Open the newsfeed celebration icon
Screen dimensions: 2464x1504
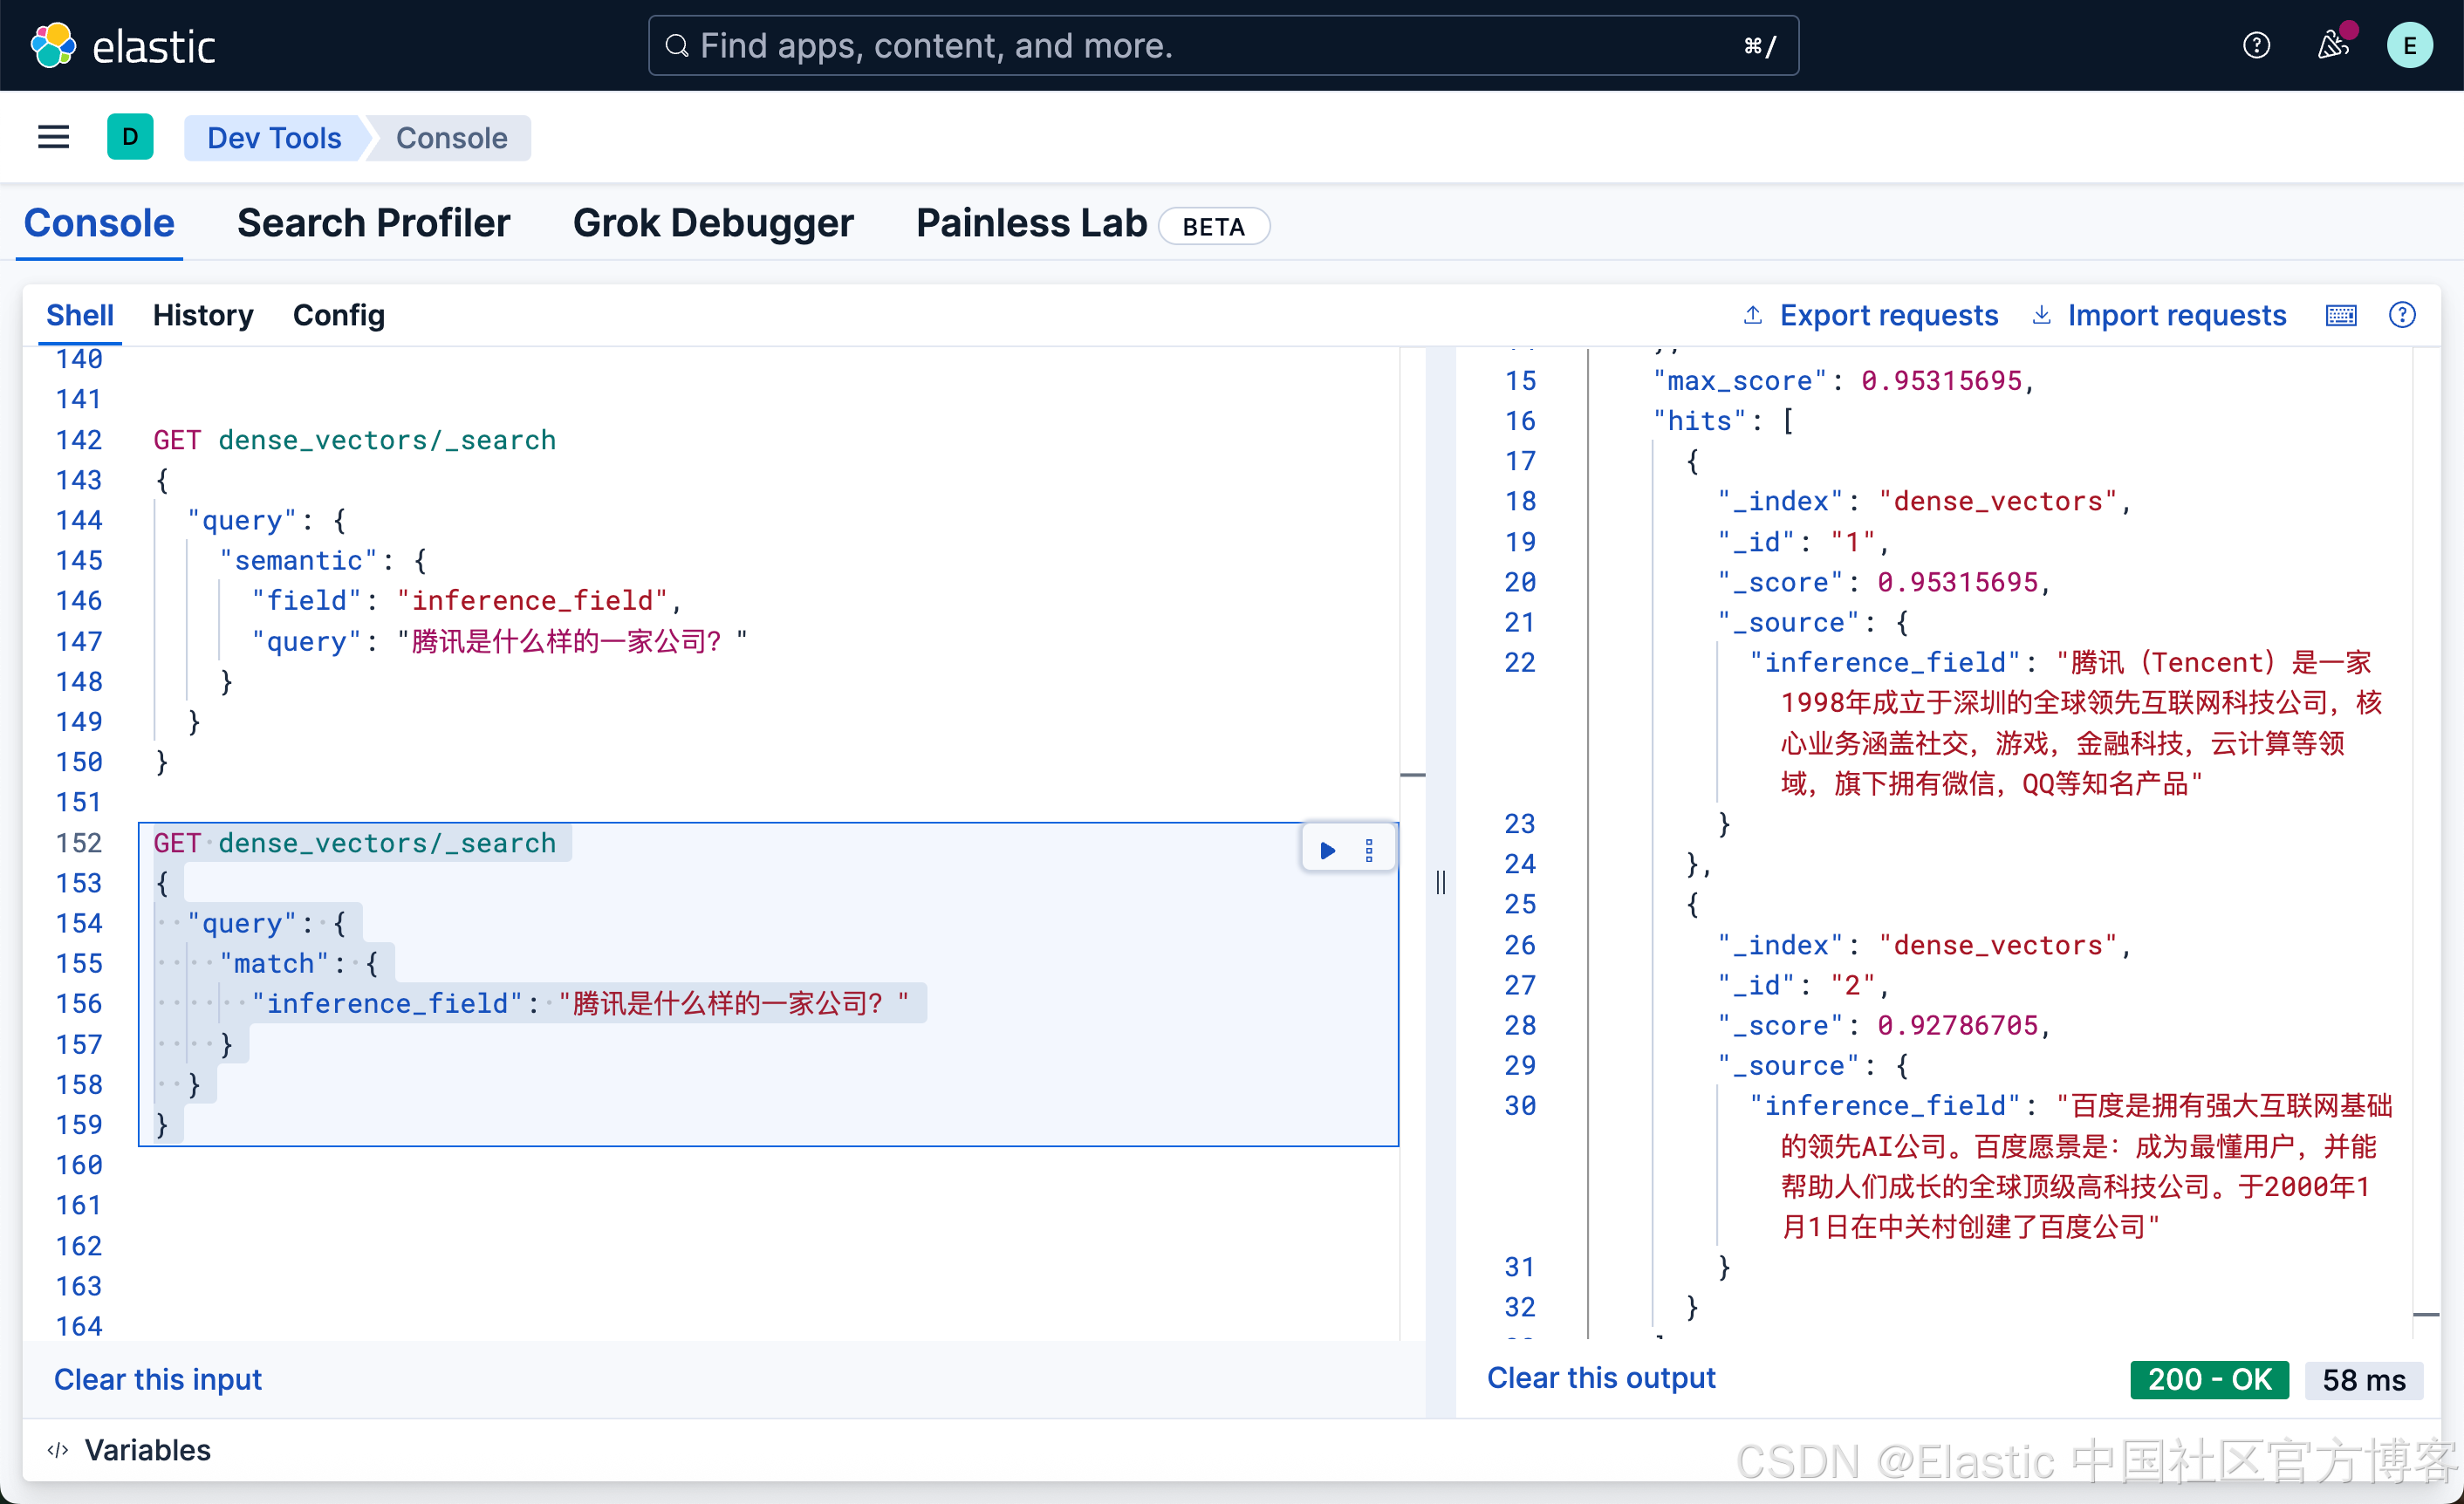click(x=2333, y=45)
